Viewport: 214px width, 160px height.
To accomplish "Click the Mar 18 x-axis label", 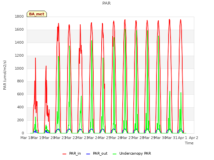I will (x=26, y=138).
